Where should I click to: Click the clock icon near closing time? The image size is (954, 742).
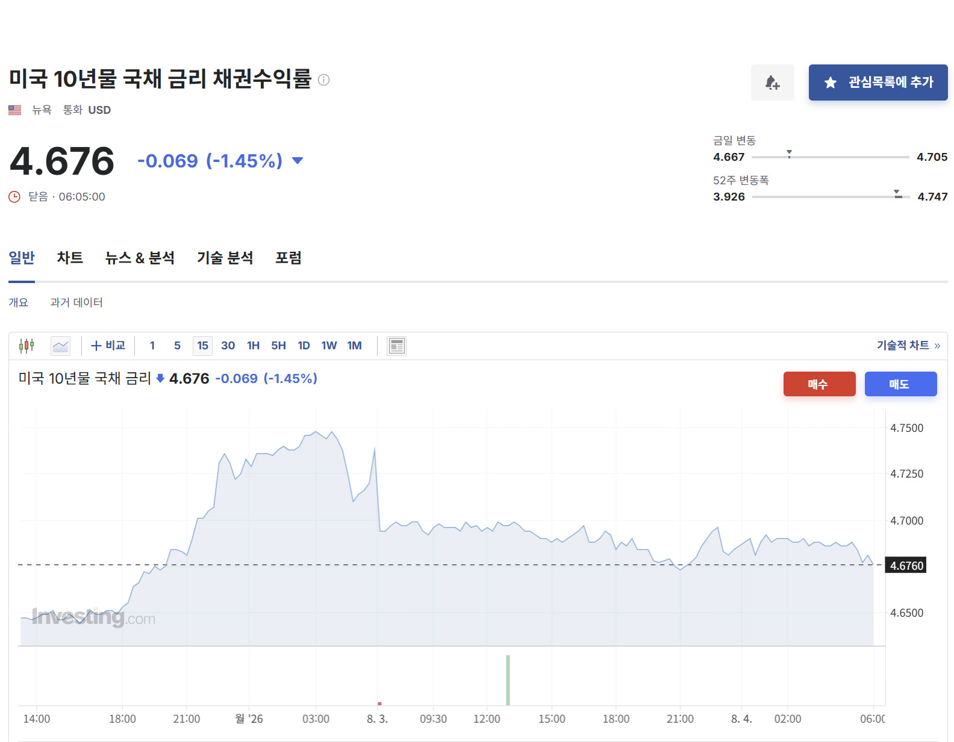tap(14, 197)
